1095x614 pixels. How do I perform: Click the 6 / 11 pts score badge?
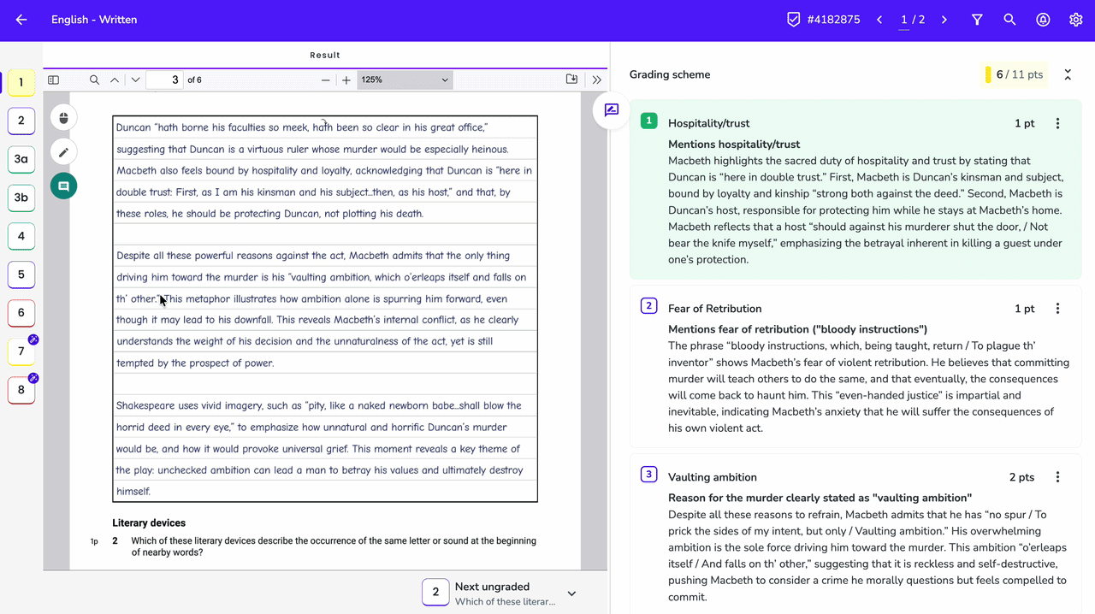(1015, 75)
